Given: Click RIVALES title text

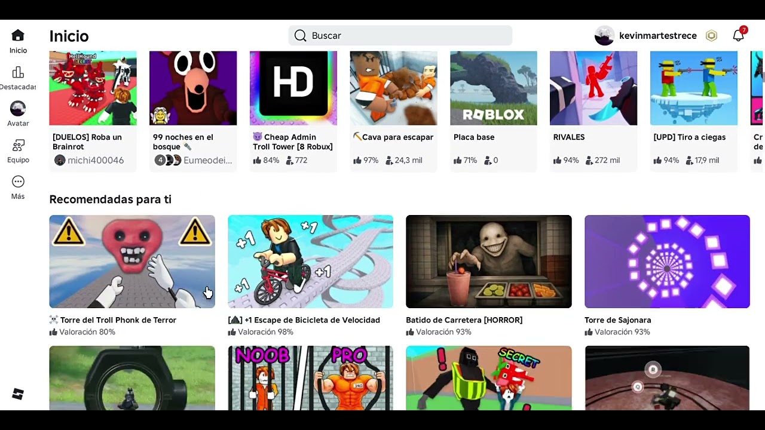Looking at the screenshot, I should (569, 137).
